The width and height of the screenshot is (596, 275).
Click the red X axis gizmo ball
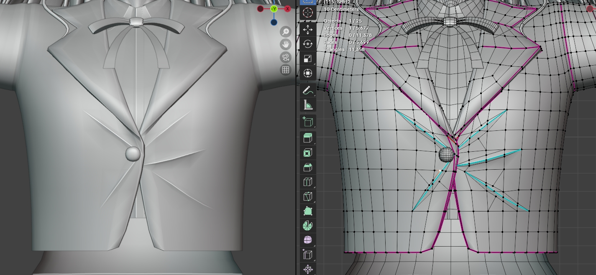287,9
